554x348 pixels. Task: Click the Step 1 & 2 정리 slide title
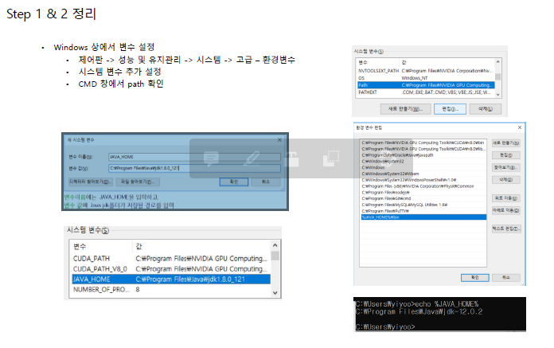[x=51, y=14]
